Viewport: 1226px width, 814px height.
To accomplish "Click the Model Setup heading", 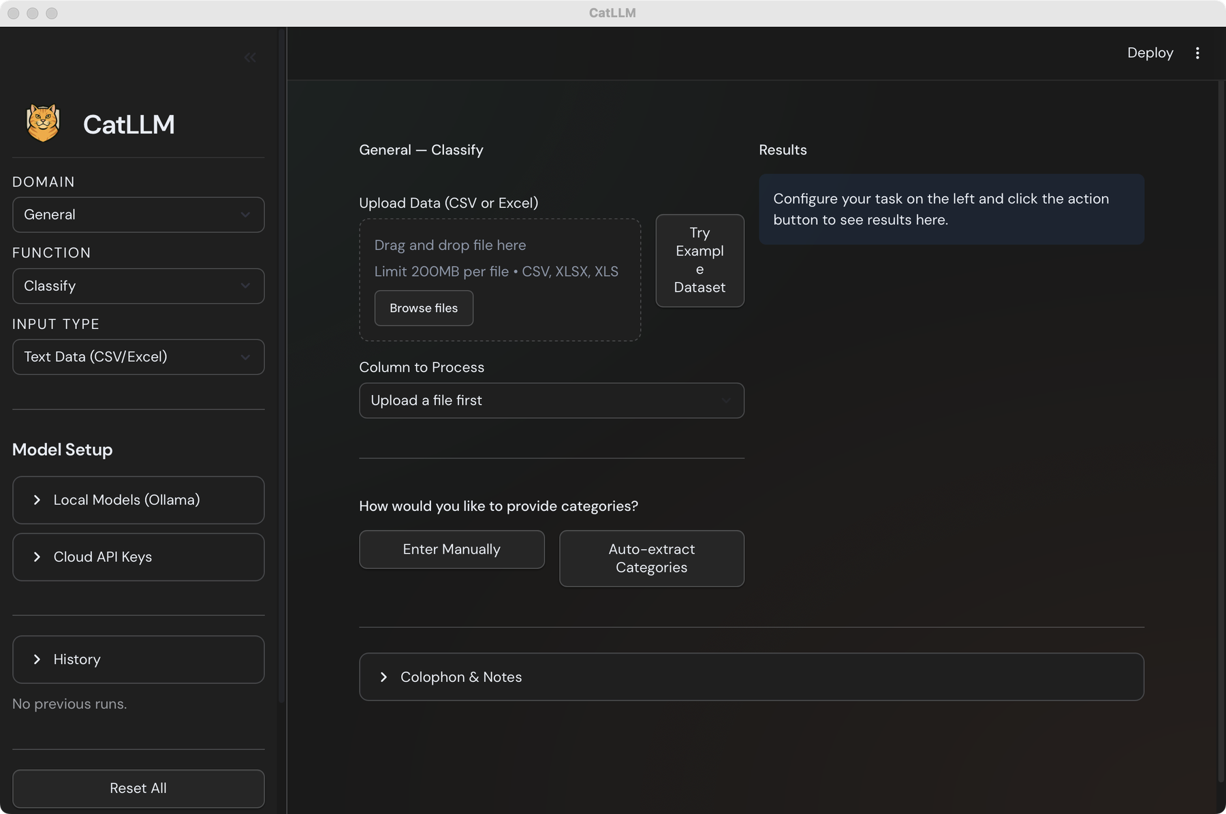I will [x=63, y=450].
